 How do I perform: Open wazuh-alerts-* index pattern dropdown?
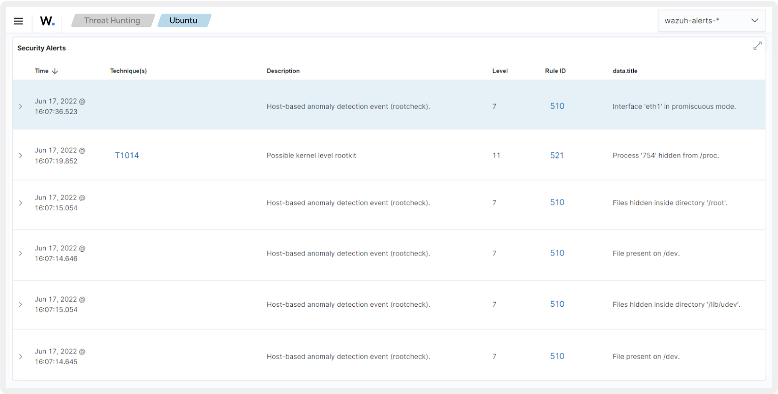tap(712, 20)
